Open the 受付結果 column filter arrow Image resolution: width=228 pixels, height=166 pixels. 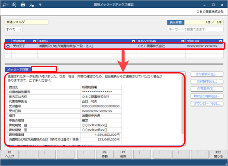tap(35, 41)
